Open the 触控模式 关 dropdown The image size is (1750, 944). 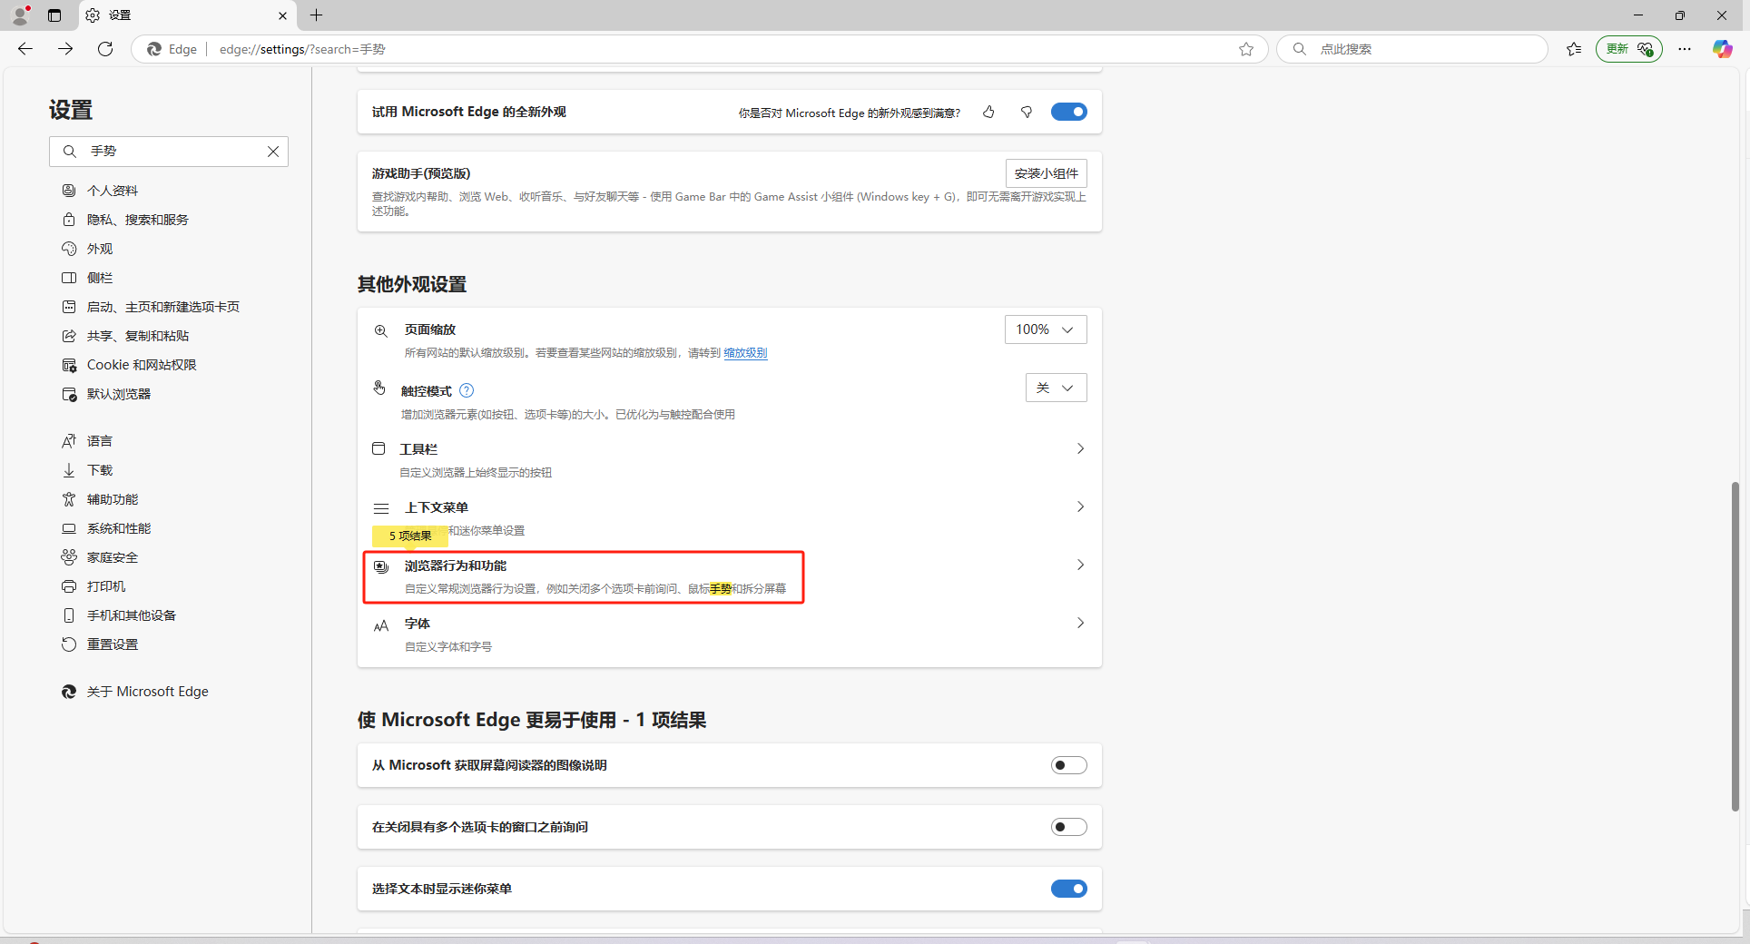click(x=1057, y=388)
